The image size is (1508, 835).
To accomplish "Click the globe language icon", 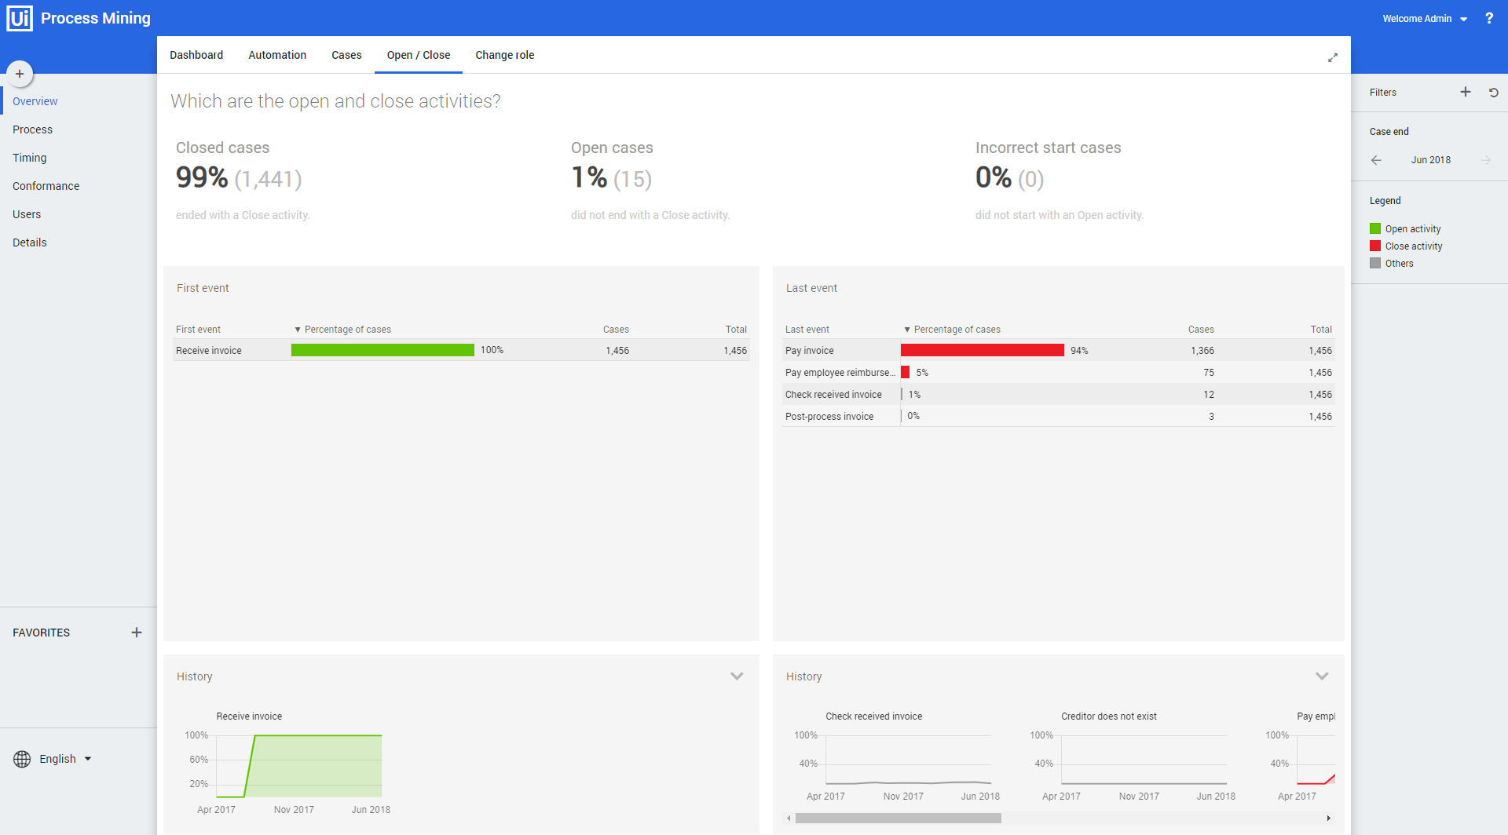I will coord(22,759).
